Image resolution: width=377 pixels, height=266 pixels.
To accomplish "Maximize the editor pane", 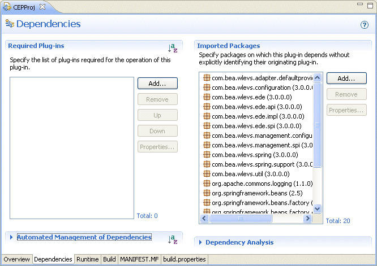I will pos(370,6).
